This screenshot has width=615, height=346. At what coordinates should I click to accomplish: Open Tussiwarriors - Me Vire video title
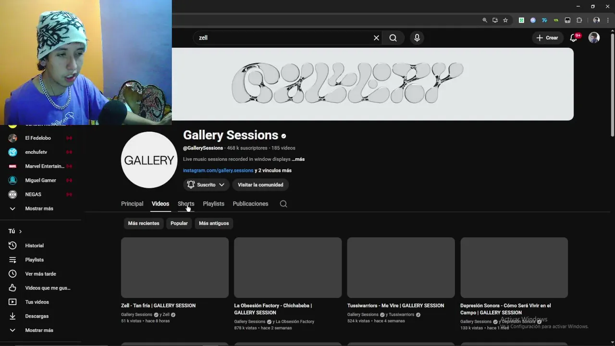click(395, 306)
